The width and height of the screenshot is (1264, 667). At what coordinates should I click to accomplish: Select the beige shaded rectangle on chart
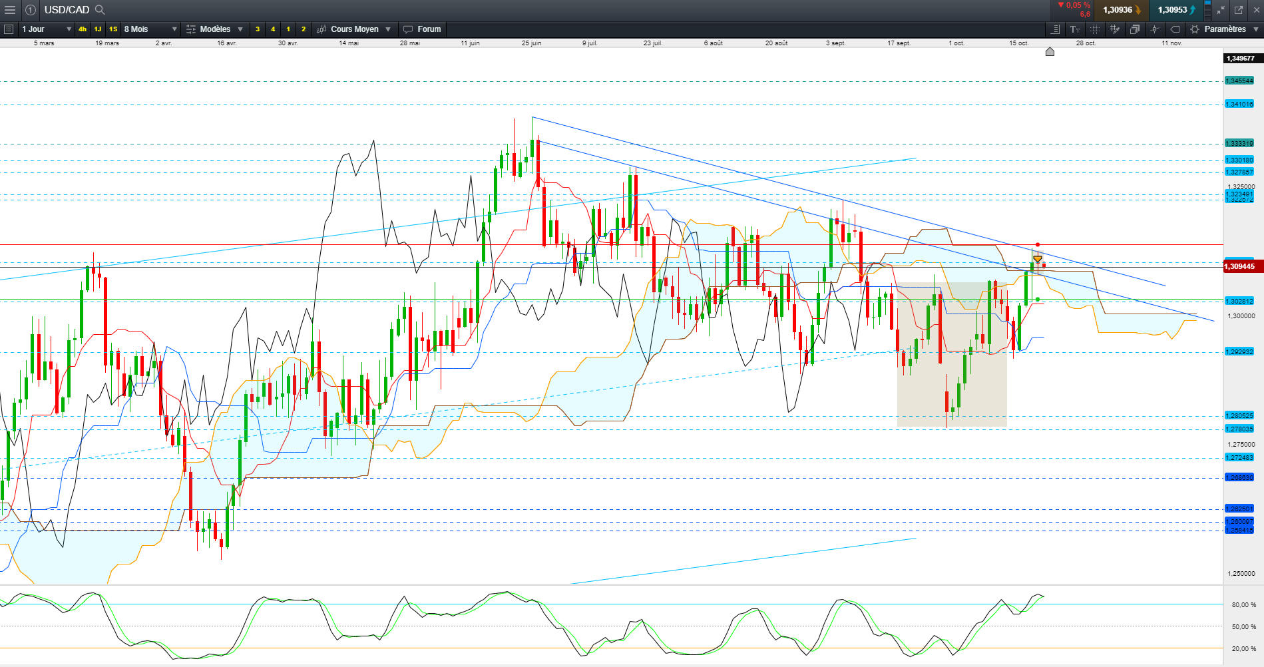[x=952, y=355]
